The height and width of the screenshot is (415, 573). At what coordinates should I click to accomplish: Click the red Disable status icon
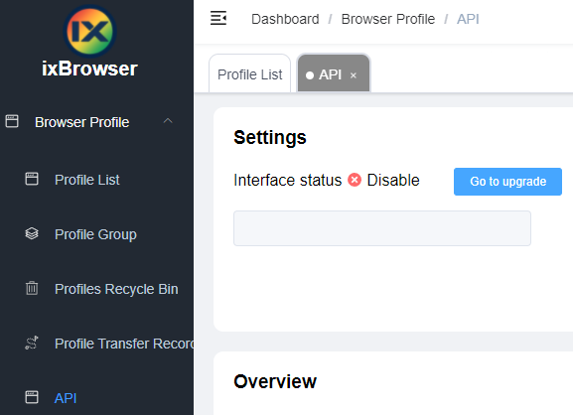(355, 180)
